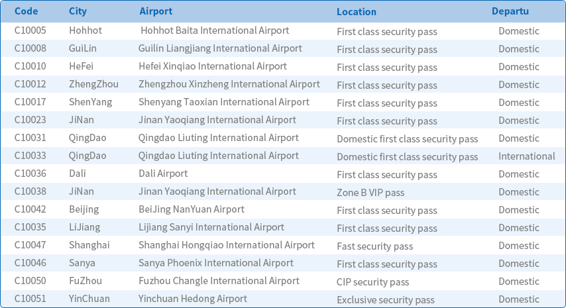
Task: Click the Airport column header
Action: [156, 11]
